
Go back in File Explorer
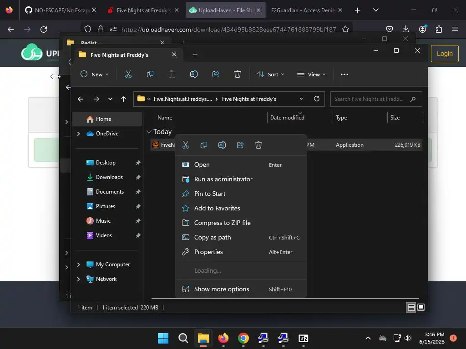[x=81, y=99]
